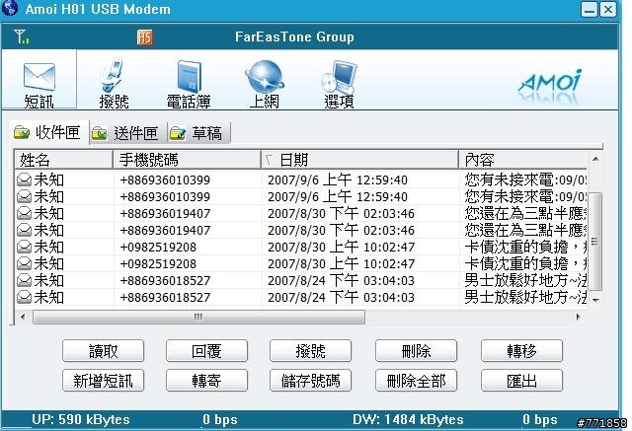Click the 轉寄 forward button

coord(206,381)
